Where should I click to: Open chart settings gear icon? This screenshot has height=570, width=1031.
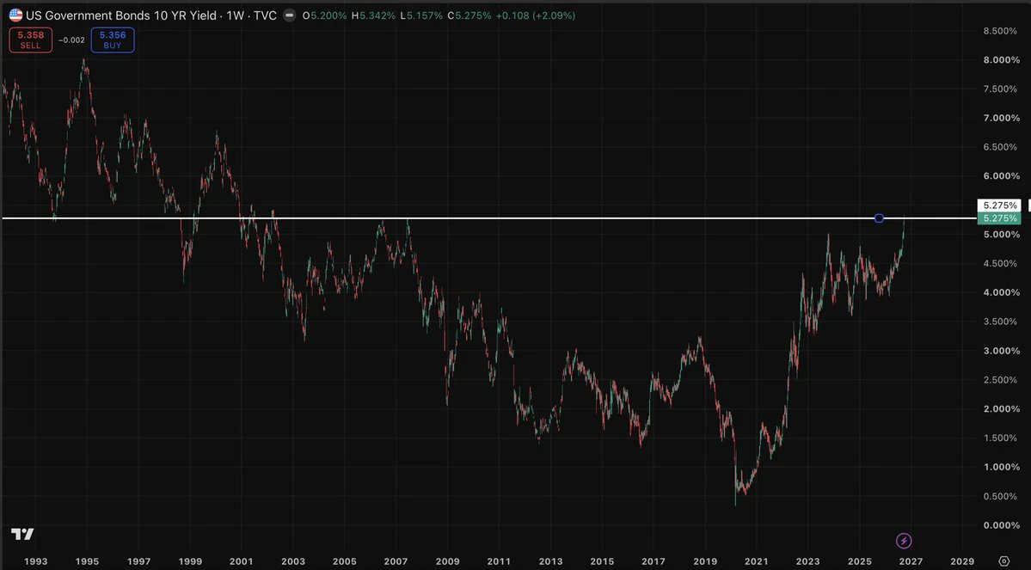pos(1004,561)
